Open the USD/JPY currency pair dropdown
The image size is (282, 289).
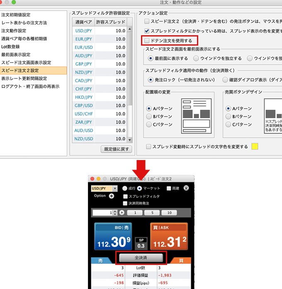click(x=104, y=189)
